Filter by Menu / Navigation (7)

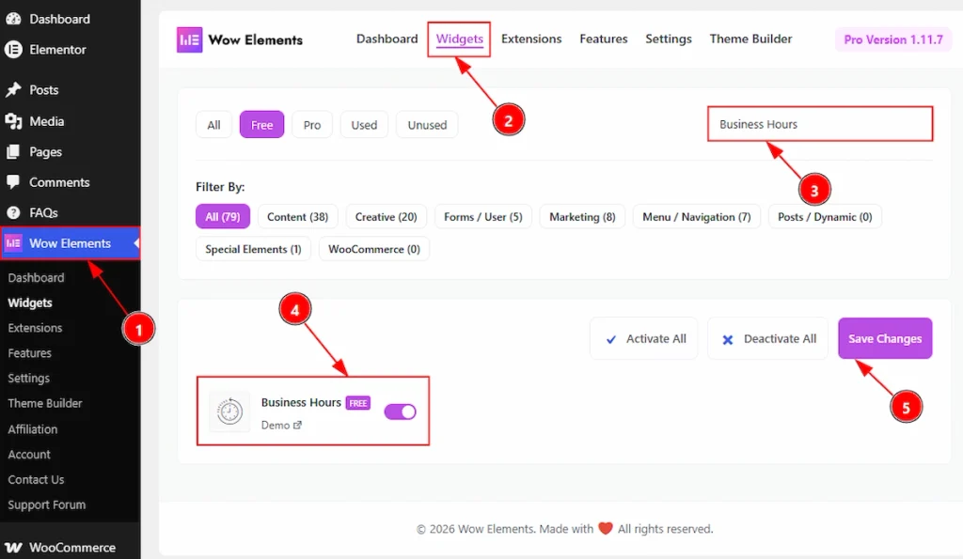coord(697,217)
